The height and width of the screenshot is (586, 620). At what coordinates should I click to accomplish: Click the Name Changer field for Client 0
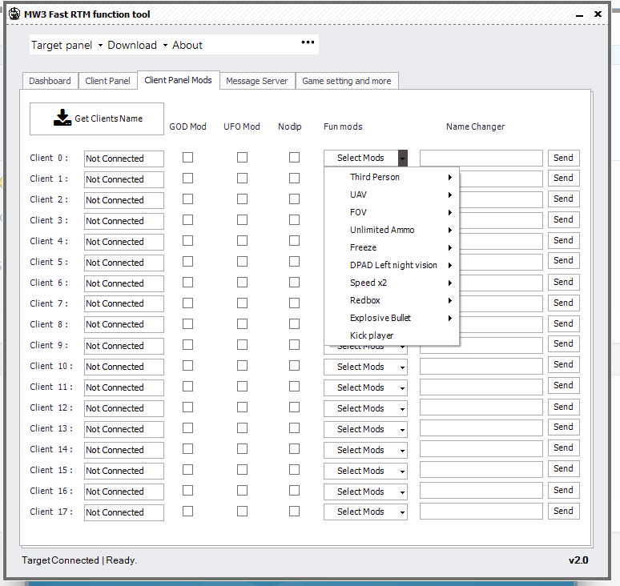coord(481,158)
